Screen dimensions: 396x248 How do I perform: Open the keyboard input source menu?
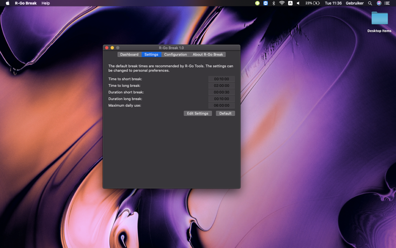tap(290, 3)
